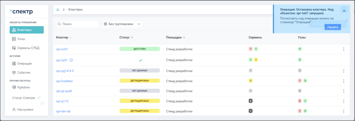Sort the table by Статус column

point(132,38)
